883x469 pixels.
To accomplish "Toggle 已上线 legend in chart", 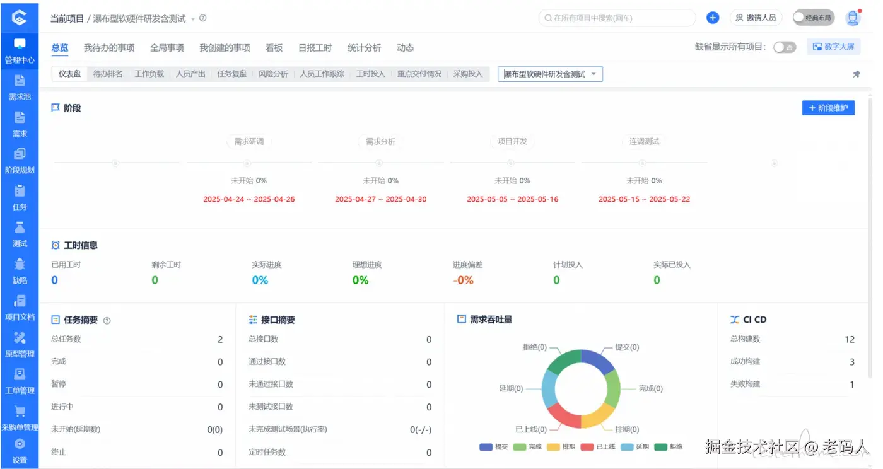I will 598,447.
